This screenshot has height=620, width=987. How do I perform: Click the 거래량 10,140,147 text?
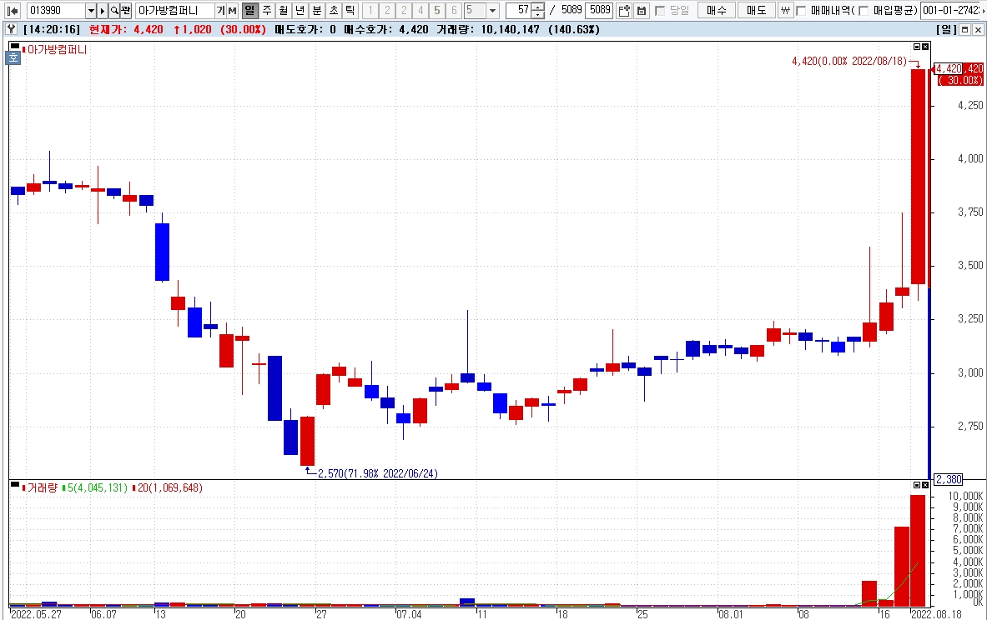coord(488,29)
